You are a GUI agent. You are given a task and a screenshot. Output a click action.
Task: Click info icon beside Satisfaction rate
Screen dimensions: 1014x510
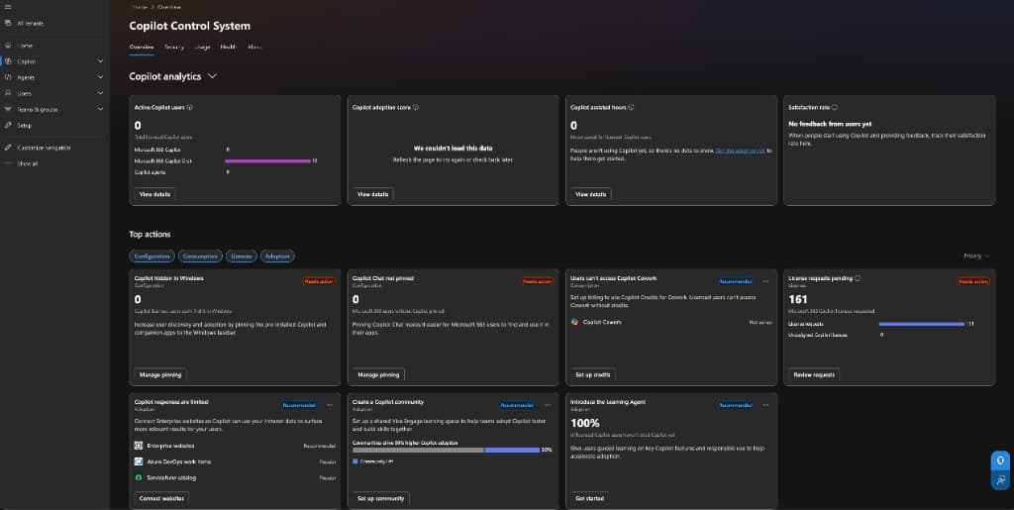(834, 107)
